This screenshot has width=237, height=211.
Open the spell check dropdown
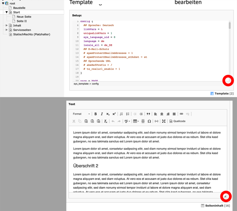pyautogui.click(x=127, y=121)
